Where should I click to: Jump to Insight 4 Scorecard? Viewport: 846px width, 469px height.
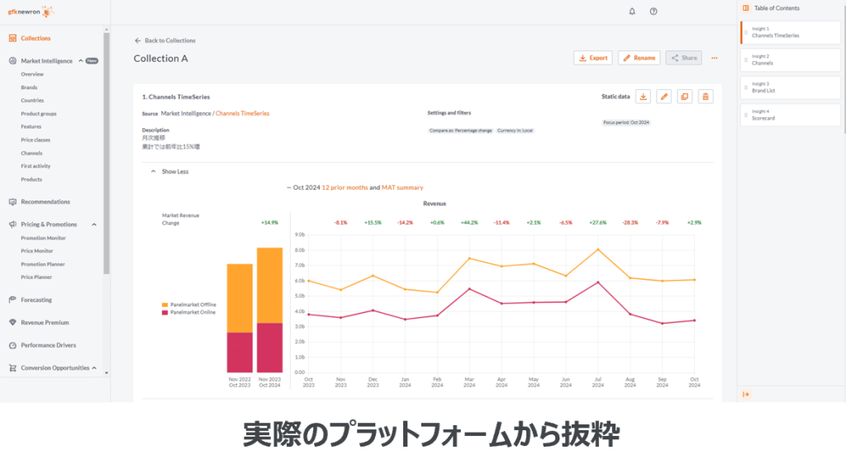pos(791,115)
